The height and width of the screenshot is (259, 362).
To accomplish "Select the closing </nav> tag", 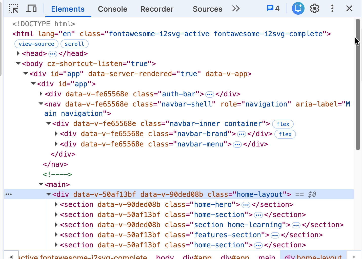I will 55,164.
